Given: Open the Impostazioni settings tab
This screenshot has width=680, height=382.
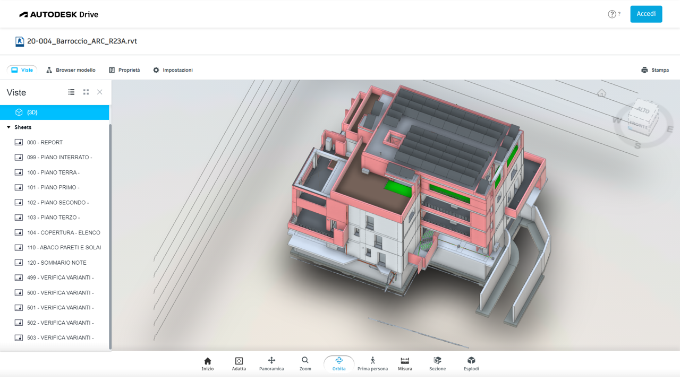Looking at the screenshot, I should click(x=173, y=70).
